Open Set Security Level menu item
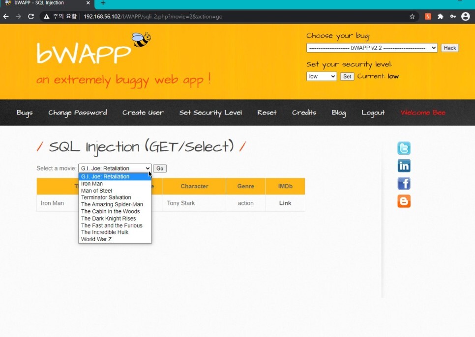The width and height of the screenshot is (475, 337). coord(210,113)
